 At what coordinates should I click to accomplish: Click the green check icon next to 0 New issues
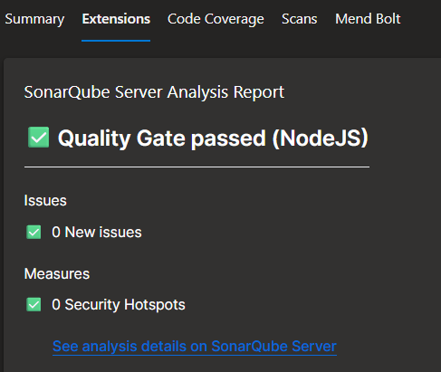(34, 232)
